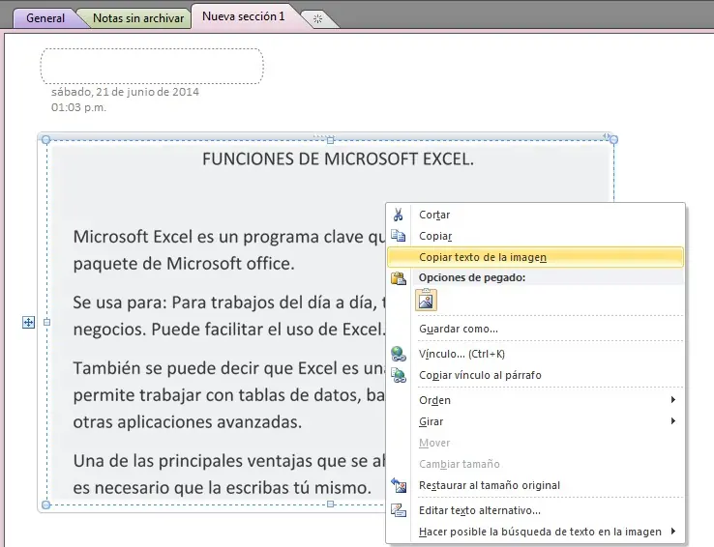The image size is (714, 547).
Task: Click the four-arrow move handle left of the image
Action: [29, 323]
